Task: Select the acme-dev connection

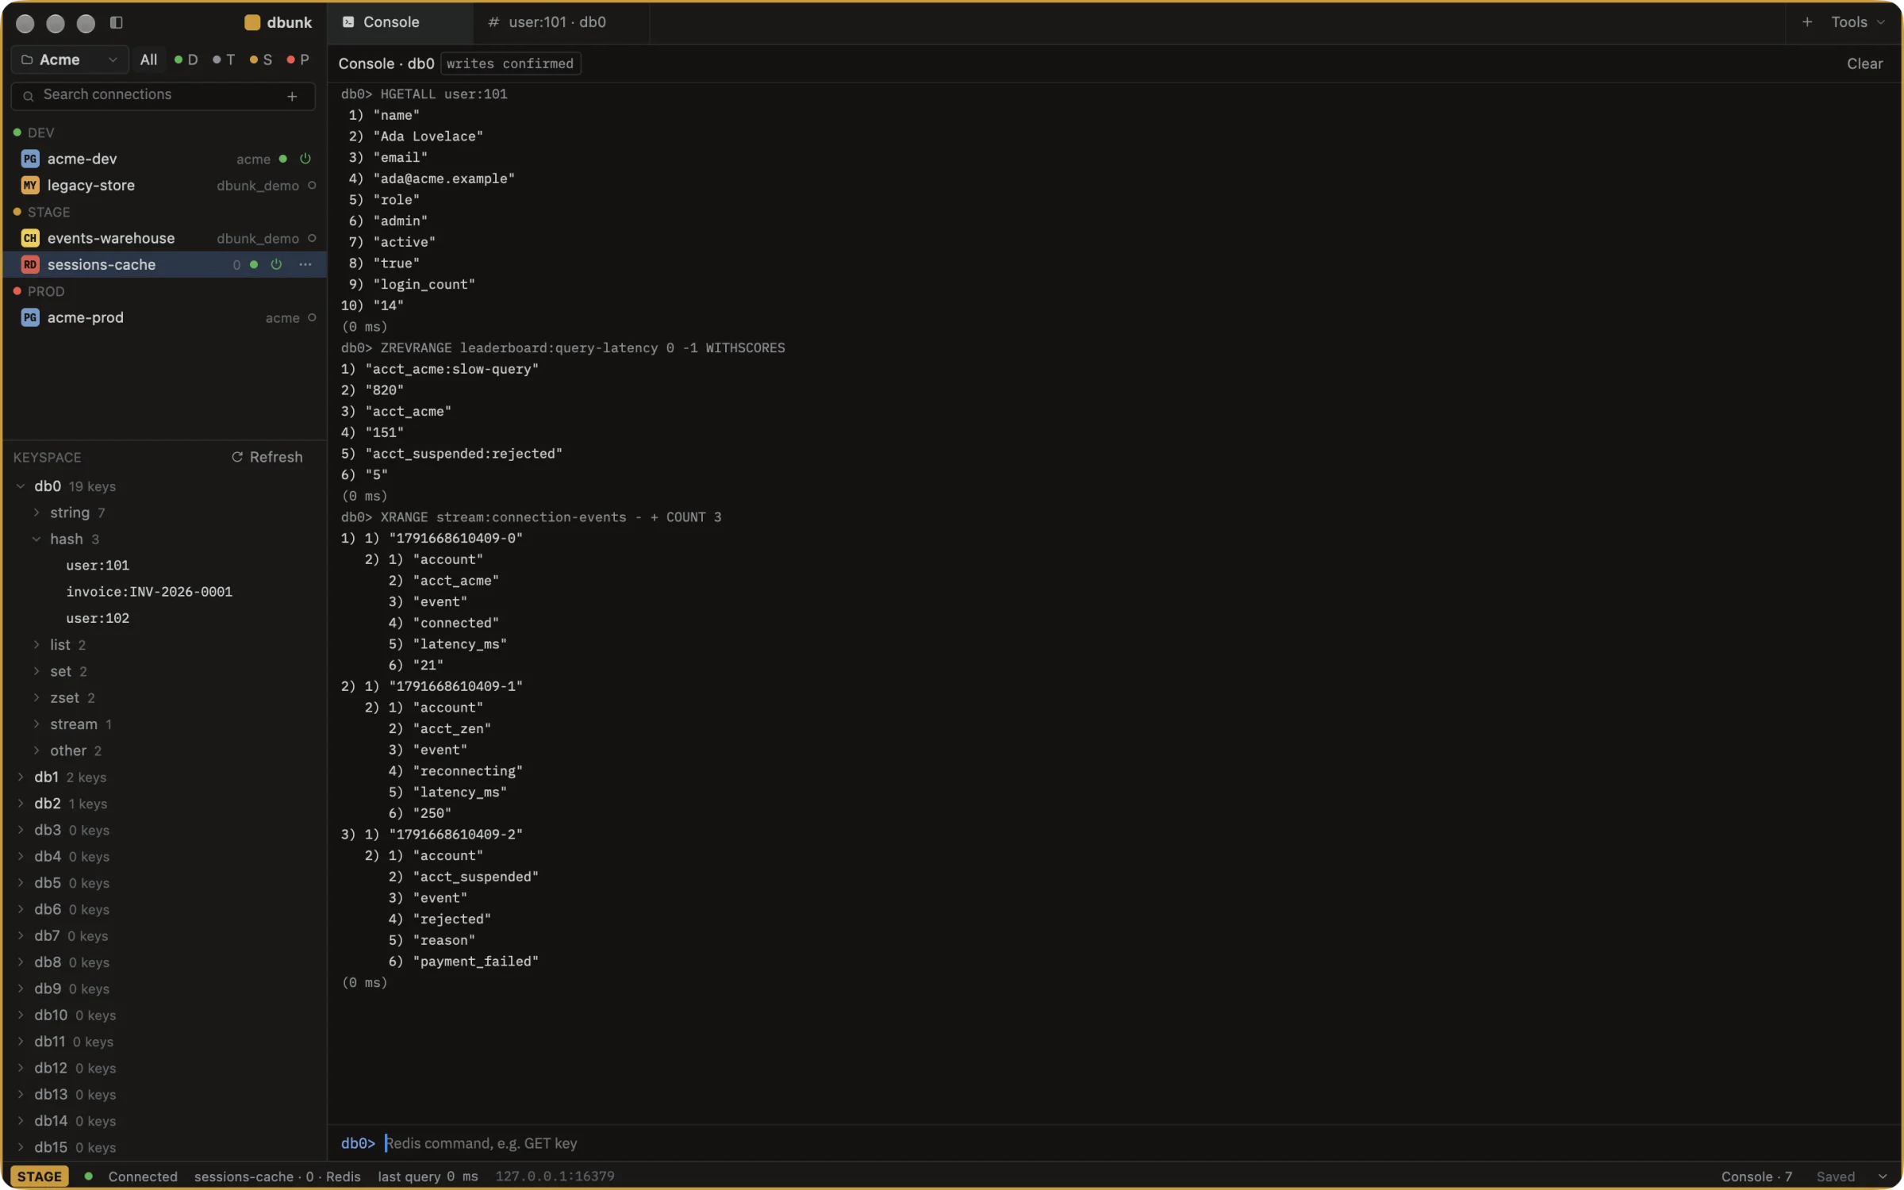Action: [x=165, y=159]
